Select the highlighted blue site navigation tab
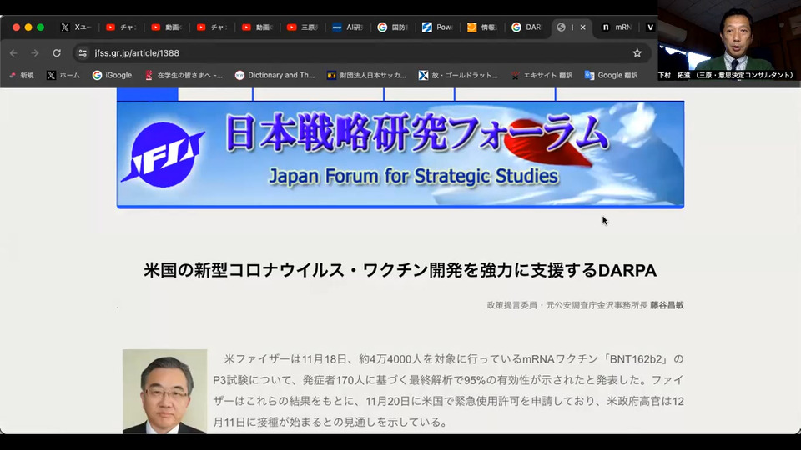This screenshot has width=801, height=450. [x=147, y=94]
